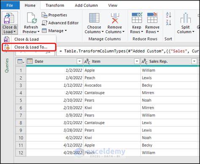Click the table menu icon in the grid corner
Viewport: 200px width, 164px height.
click(21, 61)
